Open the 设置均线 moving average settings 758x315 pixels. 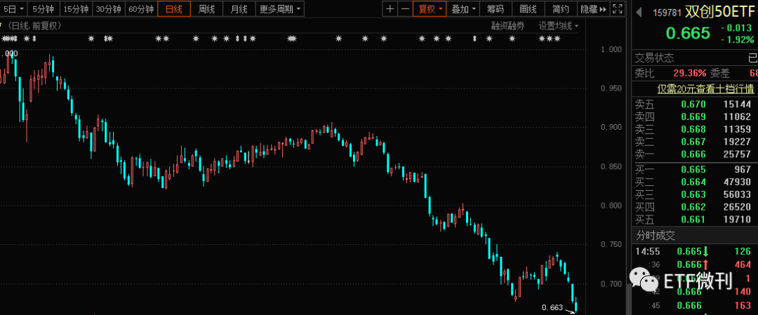(x=558, y=26)
